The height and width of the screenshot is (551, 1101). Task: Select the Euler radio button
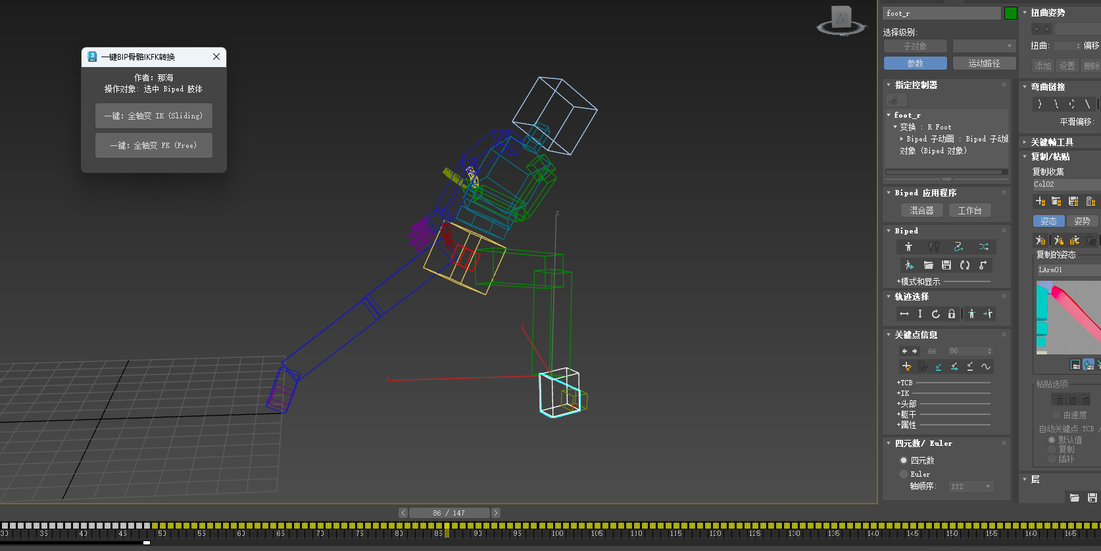pyautogui.click(x=904, y=474)
